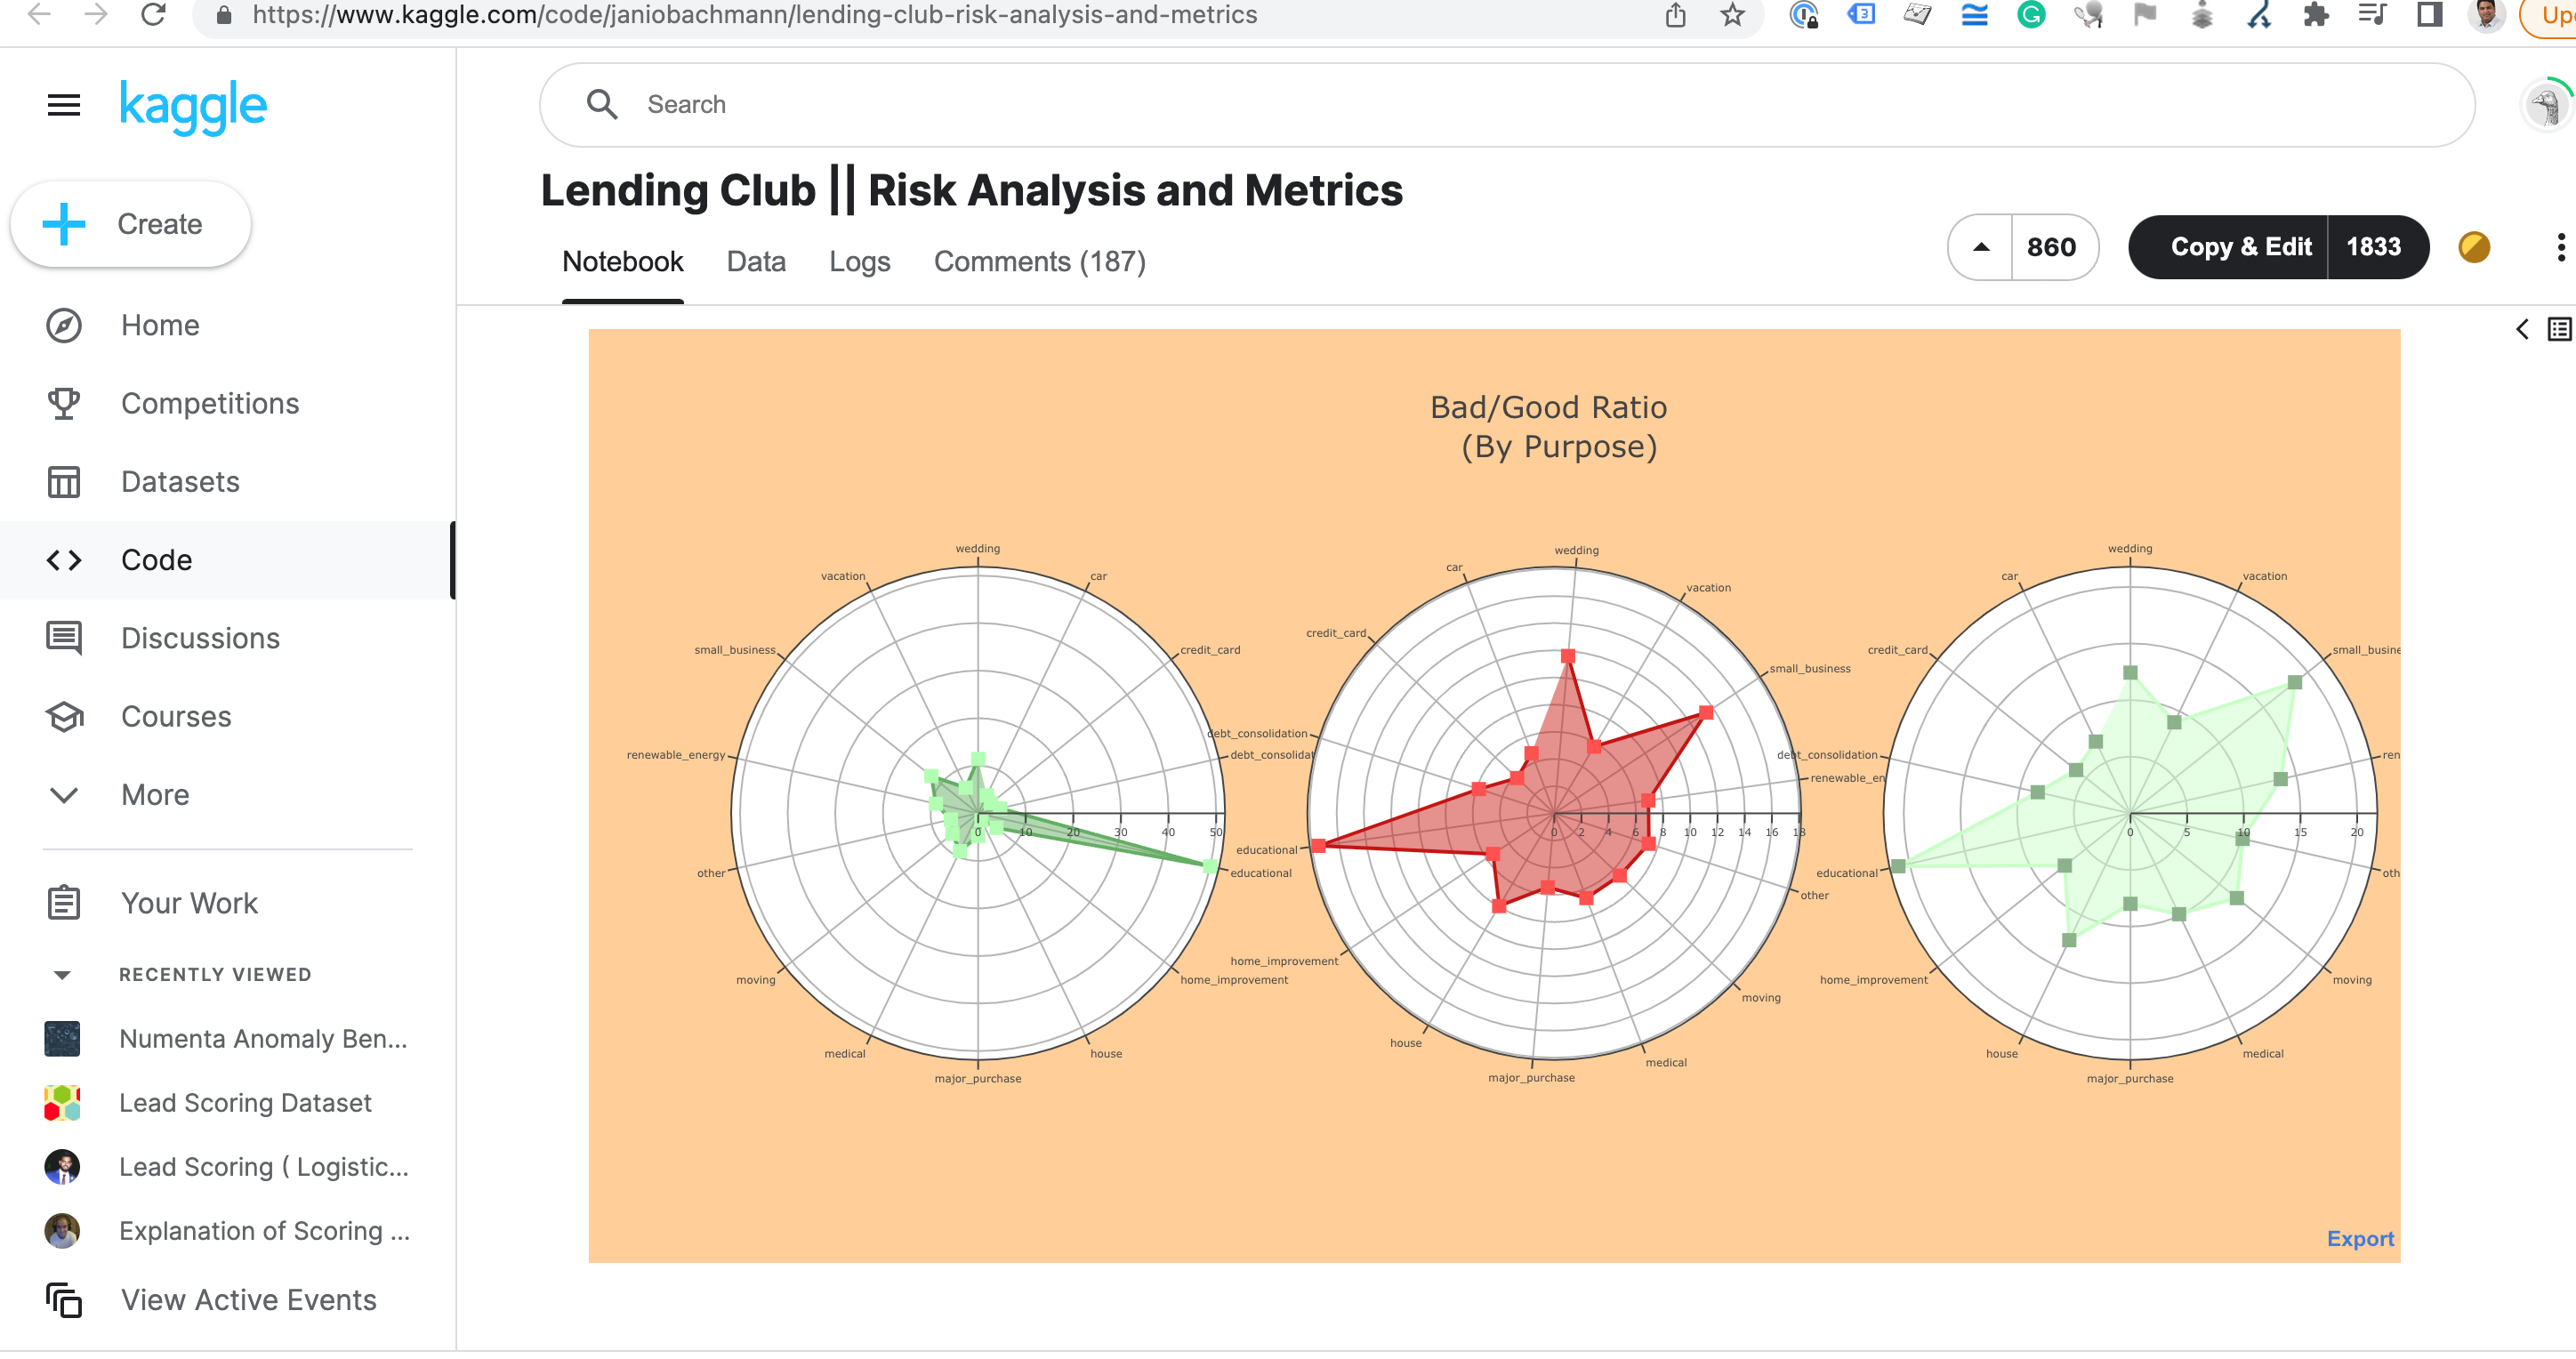The width and height of the screenshot is (2576, 1359).
Task: Reload the page with the refresh icon
Action: pyautogui.click(x=153, y=15)
